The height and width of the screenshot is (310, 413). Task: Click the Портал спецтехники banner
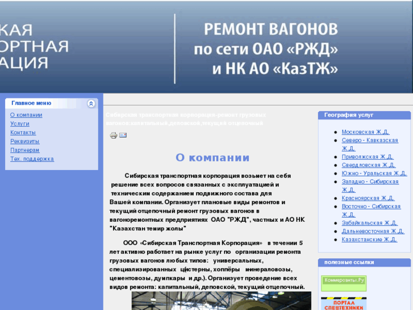[344, 304]
